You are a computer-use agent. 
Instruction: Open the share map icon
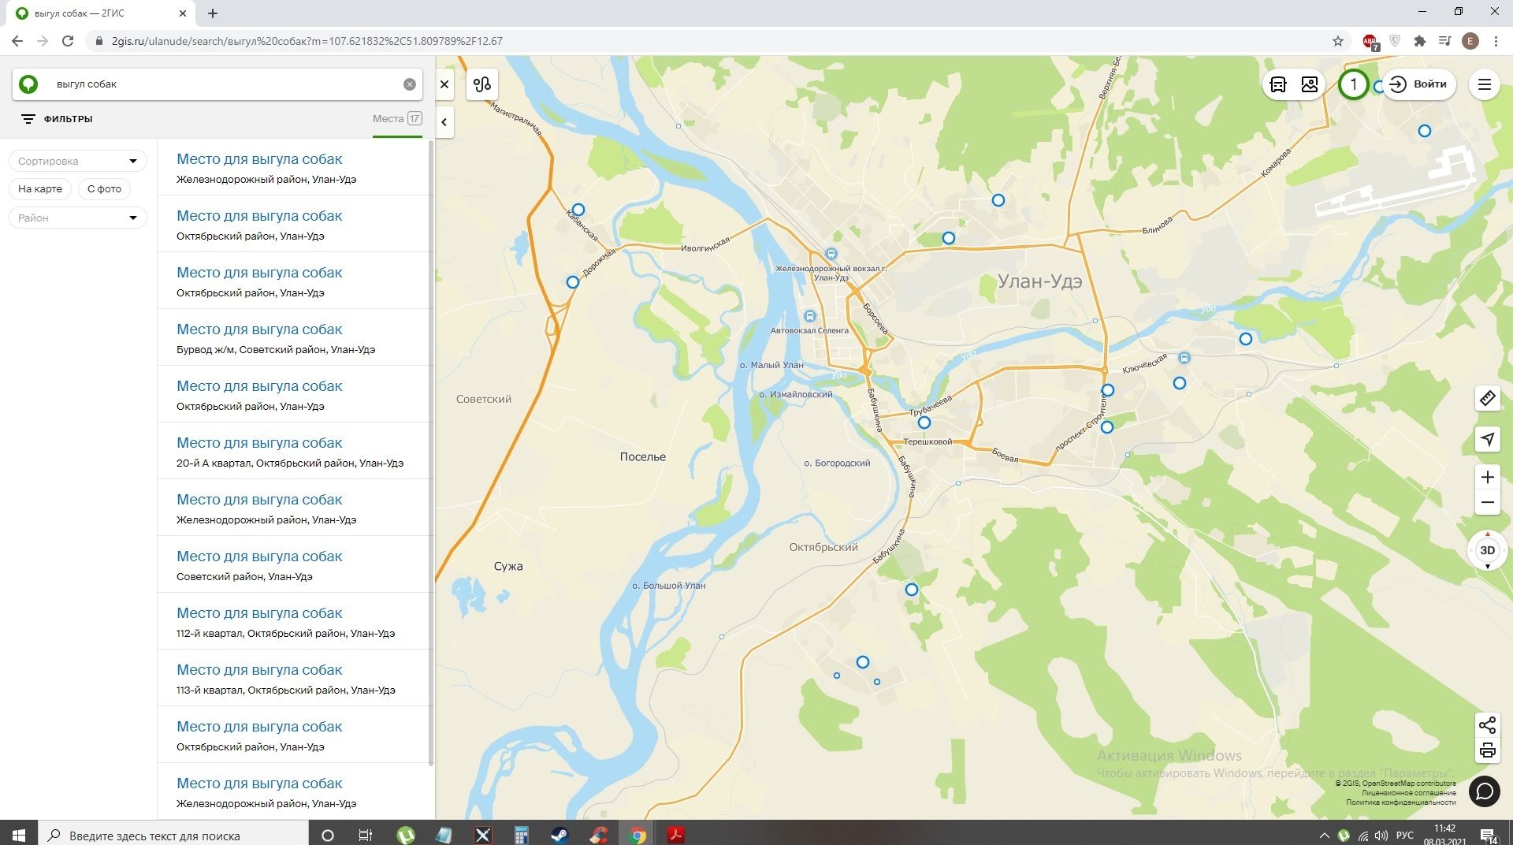[1487, 724]
